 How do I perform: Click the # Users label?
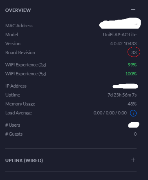tap(13, 125)
